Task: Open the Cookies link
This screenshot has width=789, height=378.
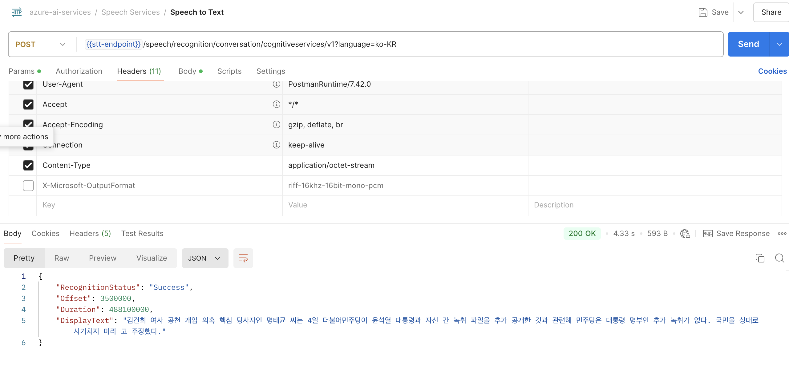Action: 772,71
